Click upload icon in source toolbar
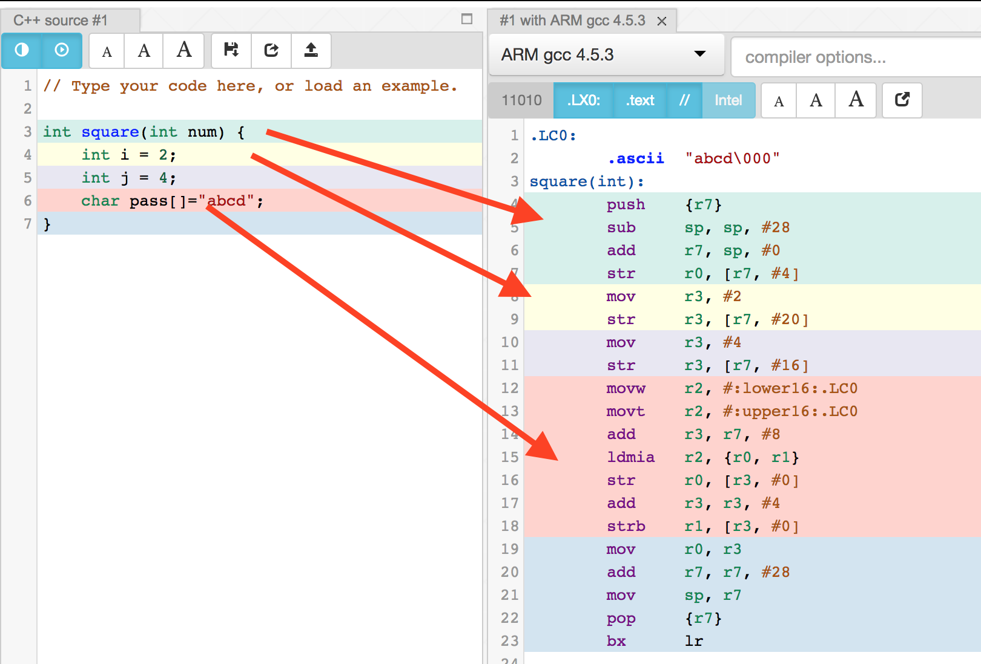Viewport: 981px width, 664px height. click(311, 50)
